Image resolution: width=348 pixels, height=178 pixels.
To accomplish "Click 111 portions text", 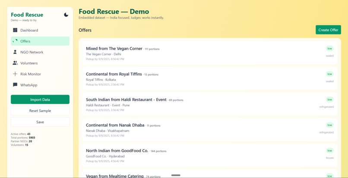I will (152, 49).
